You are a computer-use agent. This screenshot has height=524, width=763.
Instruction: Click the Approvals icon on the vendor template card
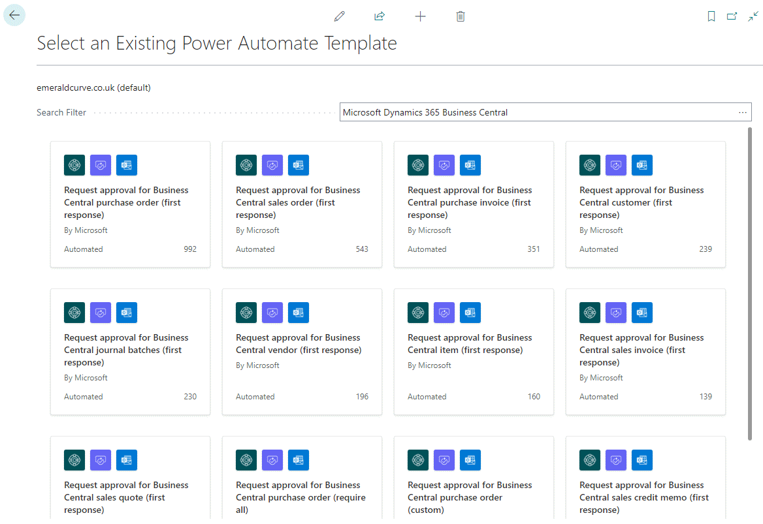(x=272, y=313)
